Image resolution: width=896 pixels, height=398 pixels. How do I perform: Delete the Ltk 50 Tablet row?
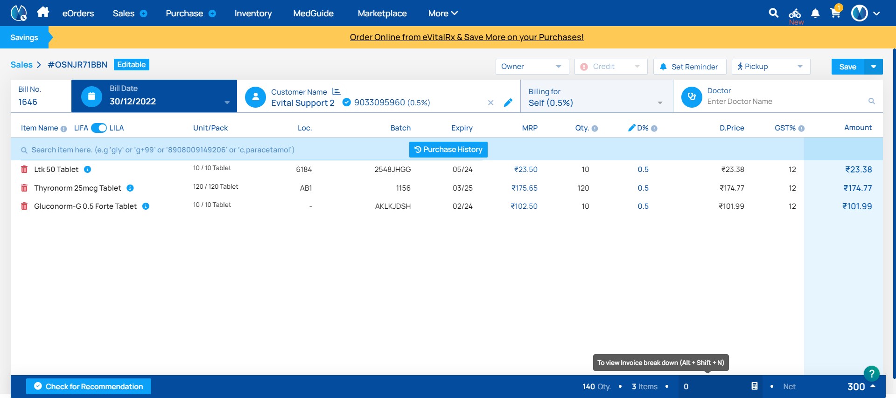[24, 170]
